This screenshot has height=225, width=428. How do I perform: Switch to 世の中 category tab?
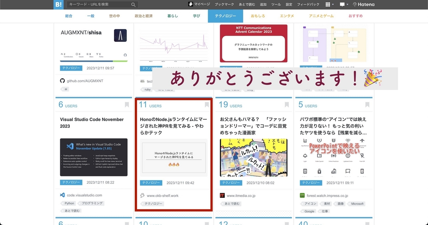[x=115, y=16]
